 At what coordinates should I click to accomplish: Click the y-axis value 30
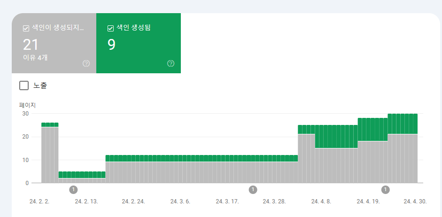(26, 114)
